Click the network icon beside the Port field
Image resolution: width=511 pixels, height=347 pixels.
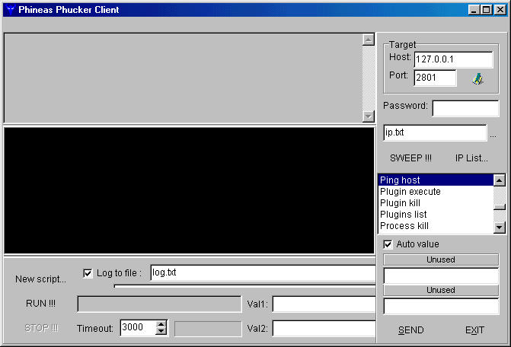tap(477, 78)
